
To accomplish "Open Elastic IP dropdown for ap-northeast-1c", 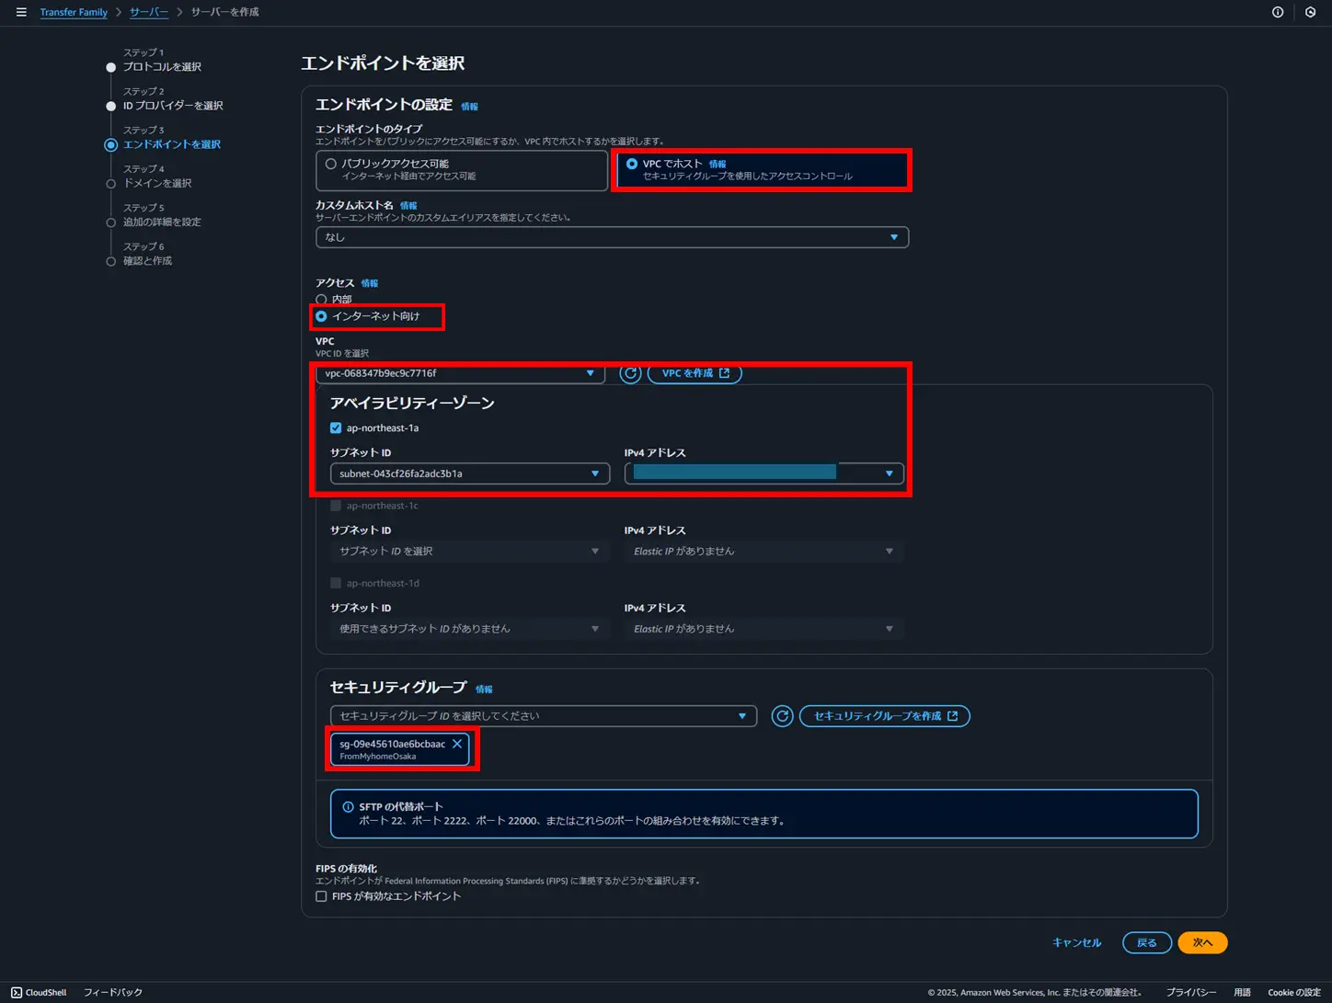I will (764, 552).
